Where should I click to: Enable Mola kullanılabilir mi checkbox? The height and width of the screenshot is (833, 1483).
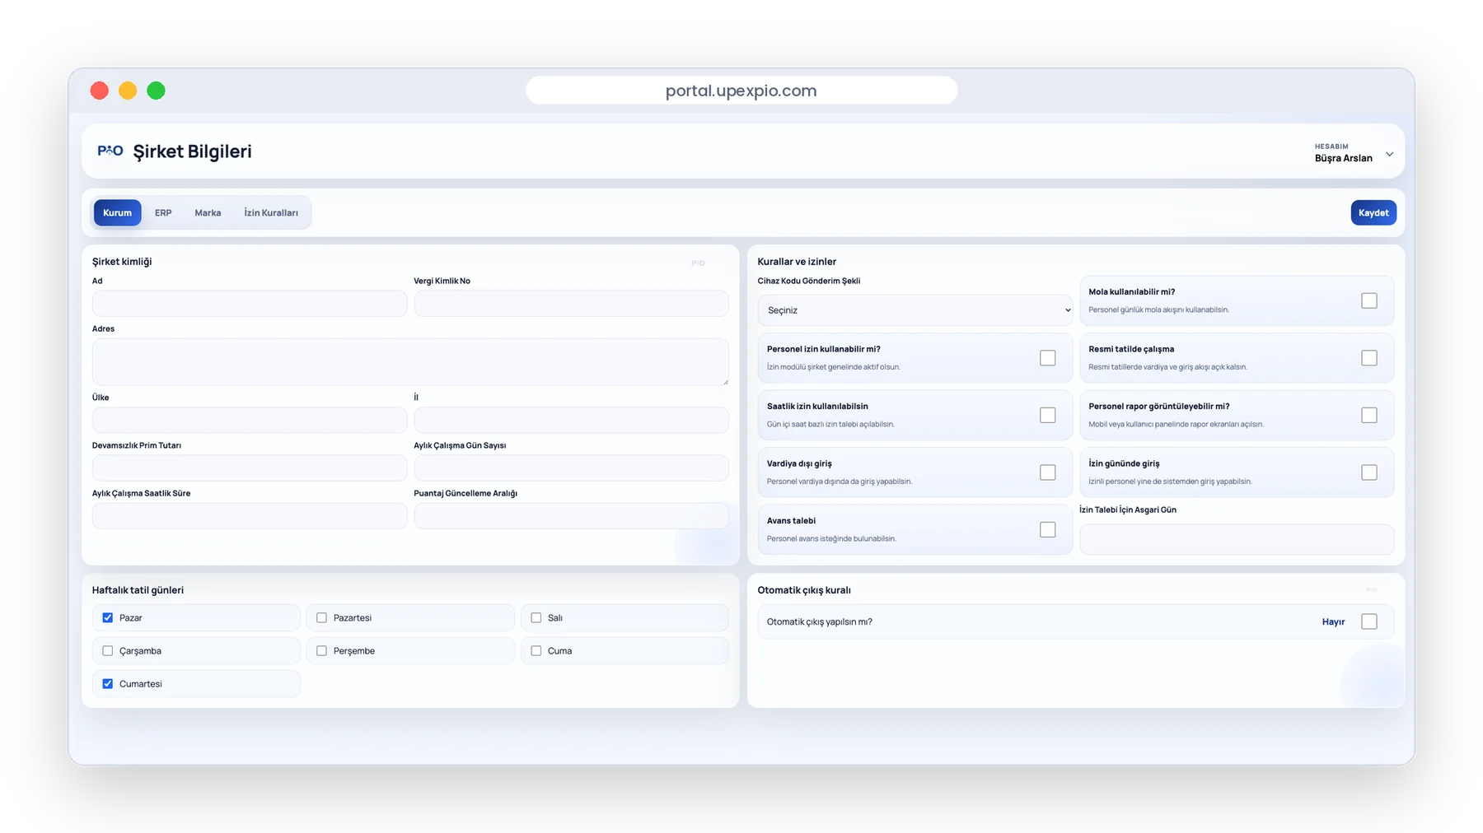point(1369,300)
